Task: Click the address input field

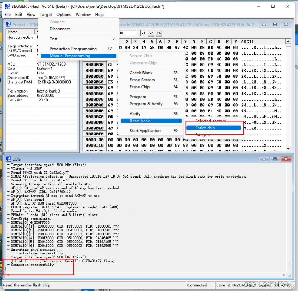Action: coord(127,33)
